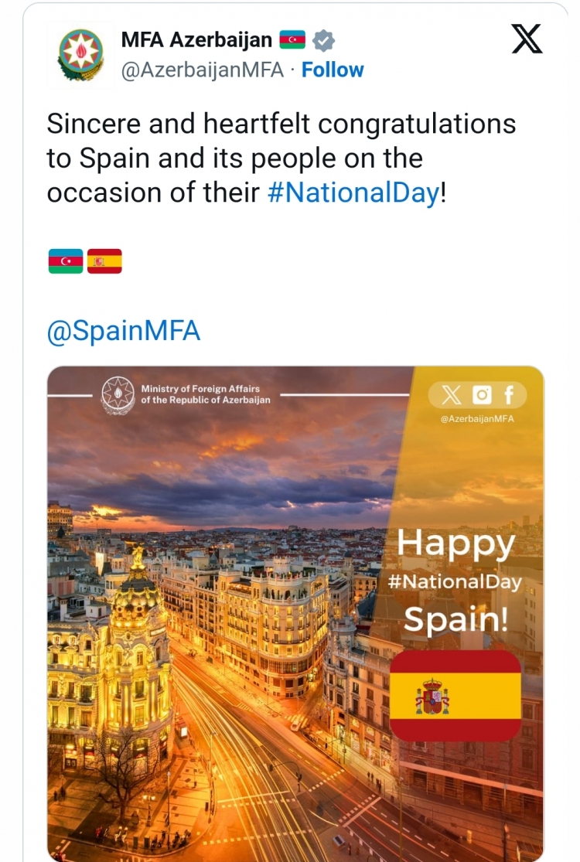
Task: Open the @SpainMFA mention link
Action: tap(124, 331)
